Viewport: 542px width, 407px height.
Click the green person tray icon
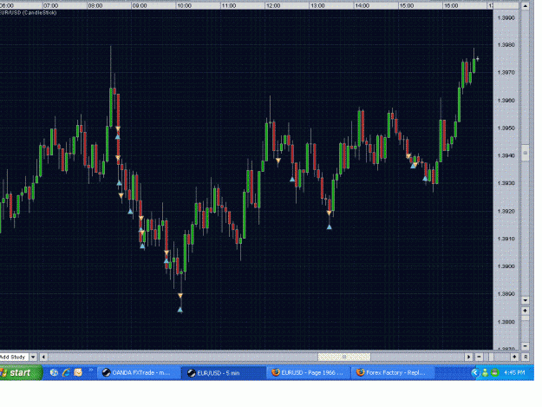(x=486, y=372)
